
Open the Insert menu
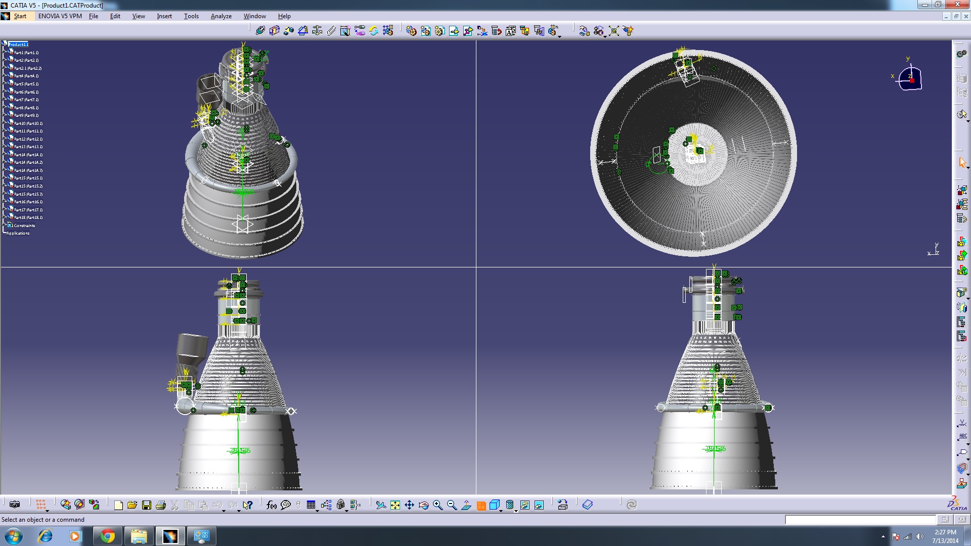[164, 16]
